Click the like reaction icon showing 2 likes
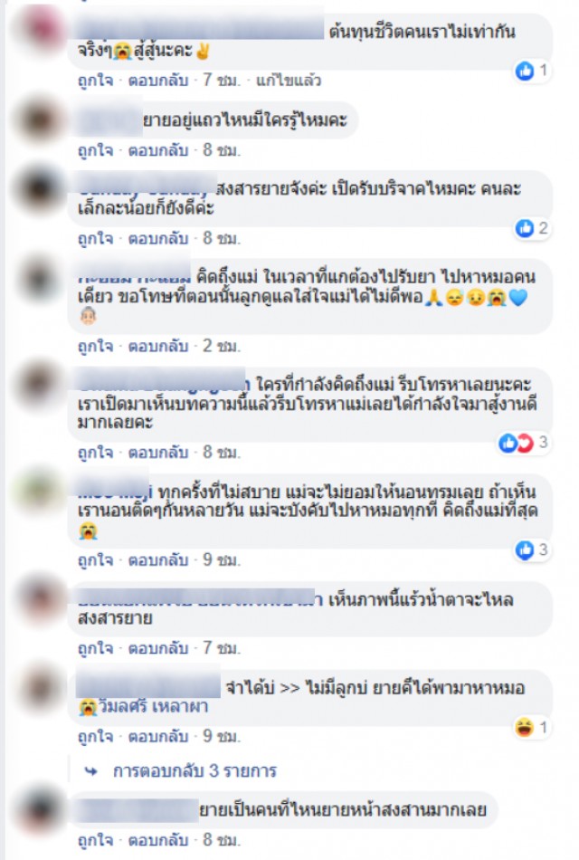This screenshot has width=579, height=860. pos(525,228)
